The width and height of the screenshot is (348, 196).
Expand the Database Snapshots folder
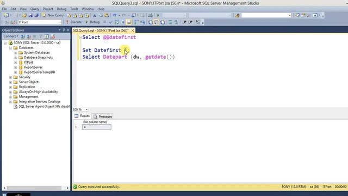coord(16,58)
